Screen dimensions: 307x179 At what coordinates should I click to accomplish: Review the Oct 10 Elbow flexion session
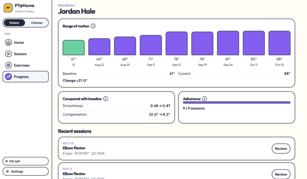click(x=281, y=149)
